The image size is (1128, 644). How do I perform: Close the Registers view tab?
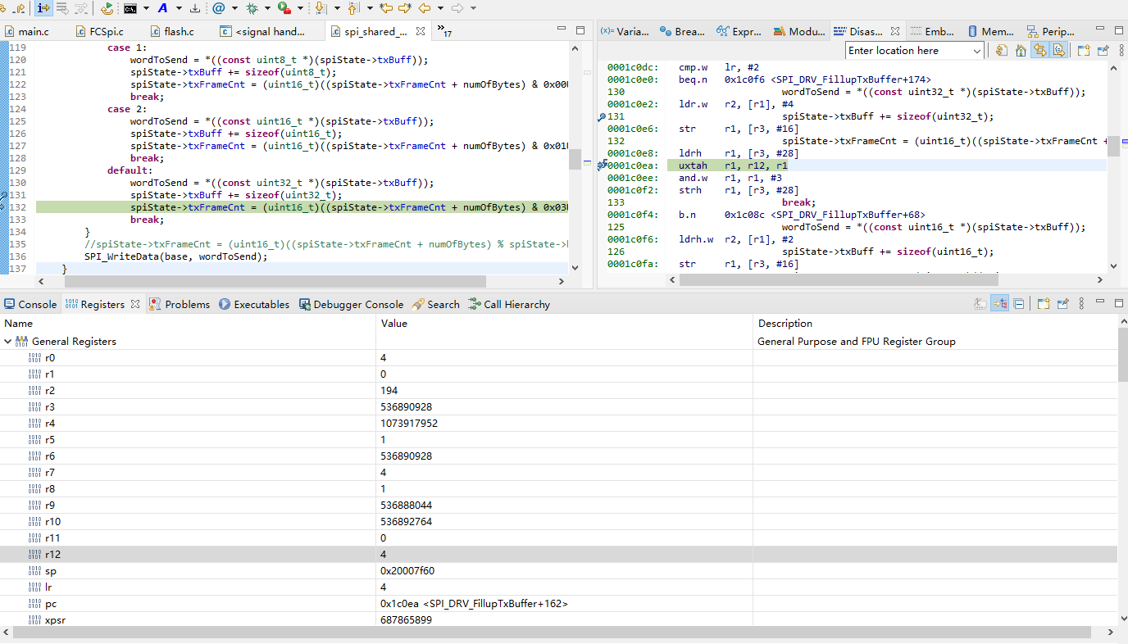click(x=135, y=304)
